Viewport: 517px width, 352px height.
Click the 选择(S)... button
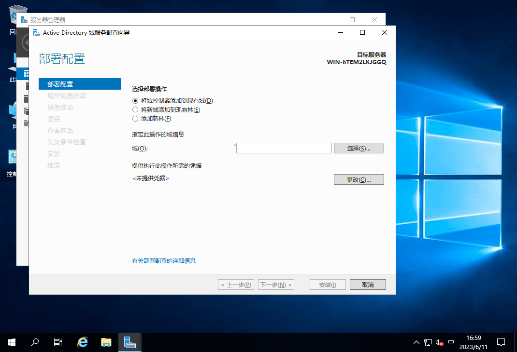coord(359,148)
